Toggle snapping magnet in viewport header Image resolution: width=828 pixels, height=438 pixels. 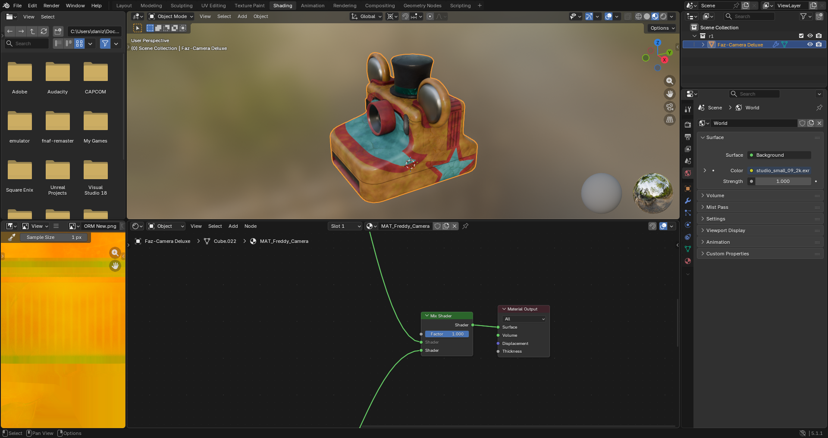click(405, 16)
